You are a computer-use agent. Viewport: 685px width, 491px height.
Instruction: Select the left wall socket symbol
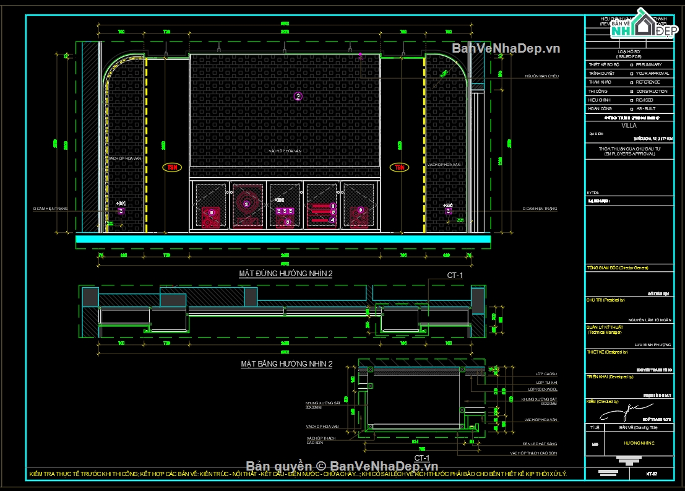pyautogui.click(x=121, y=211)
